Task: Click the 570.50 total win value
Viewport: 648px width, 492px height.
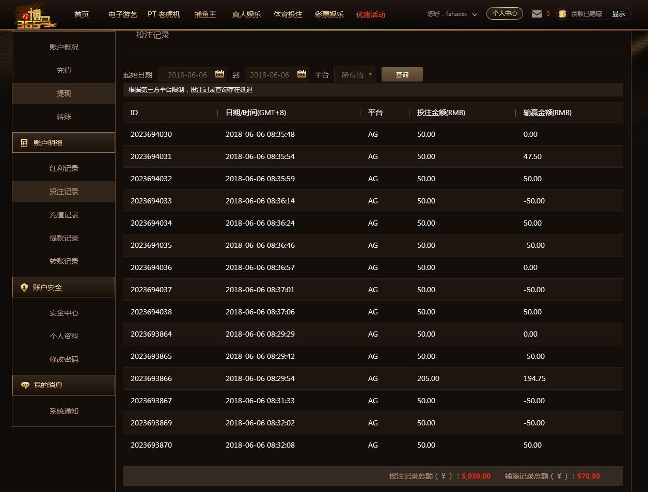Action: (589, 476)
